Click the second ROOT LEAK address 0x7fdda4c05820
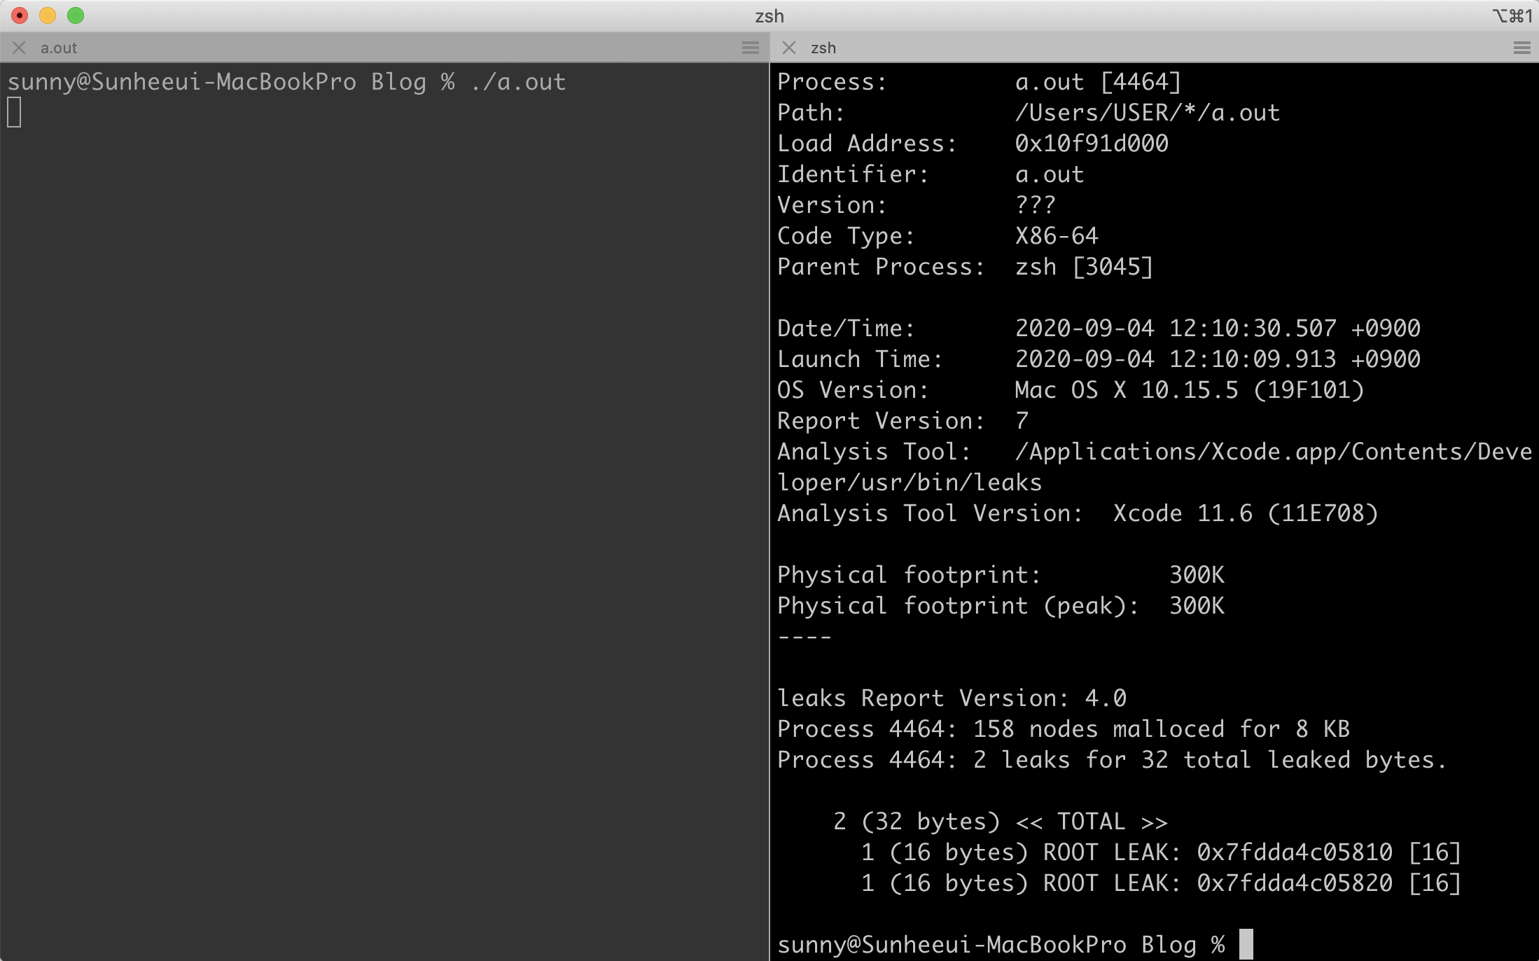 tap(1294, 883)
